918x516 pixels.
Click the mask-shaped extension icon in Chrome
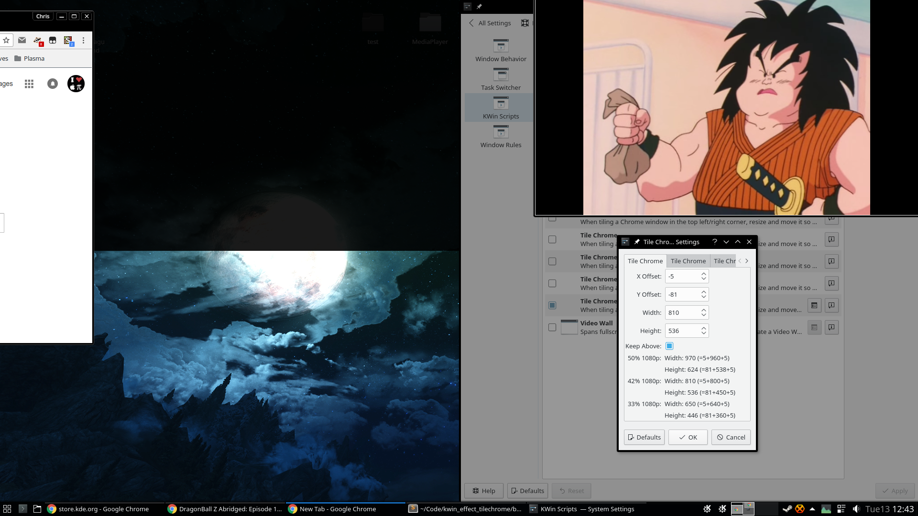[x=53, y=41]
